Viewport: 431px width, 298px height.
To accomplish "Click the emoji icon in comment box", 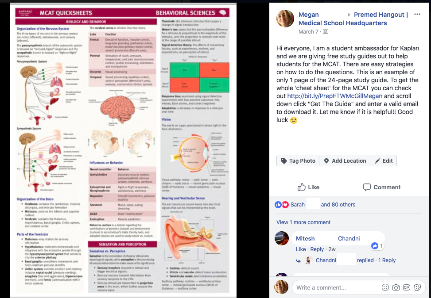I will coord(385,287).
